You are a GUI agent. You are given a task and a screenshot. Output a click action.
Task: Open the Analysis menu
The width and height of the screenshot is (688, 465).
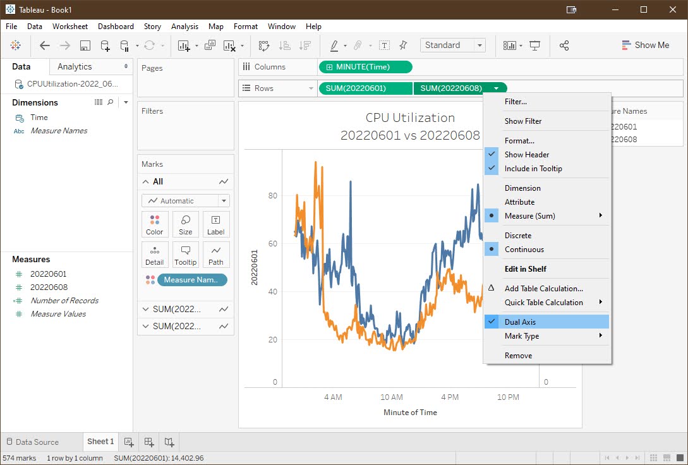(x=184, y=27)
